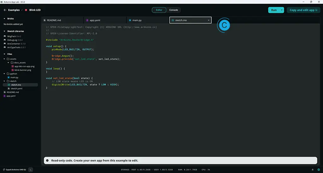Click the void loop() line
Viewport: 323px width, 173px height.
click(x=55, y=68)
